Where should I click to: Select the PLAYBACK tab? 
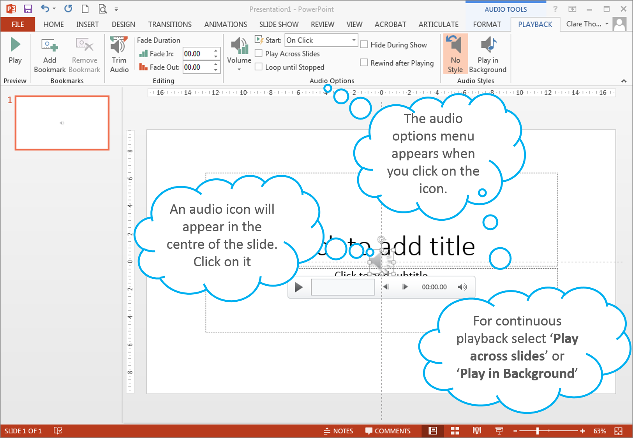click(535, 24)
